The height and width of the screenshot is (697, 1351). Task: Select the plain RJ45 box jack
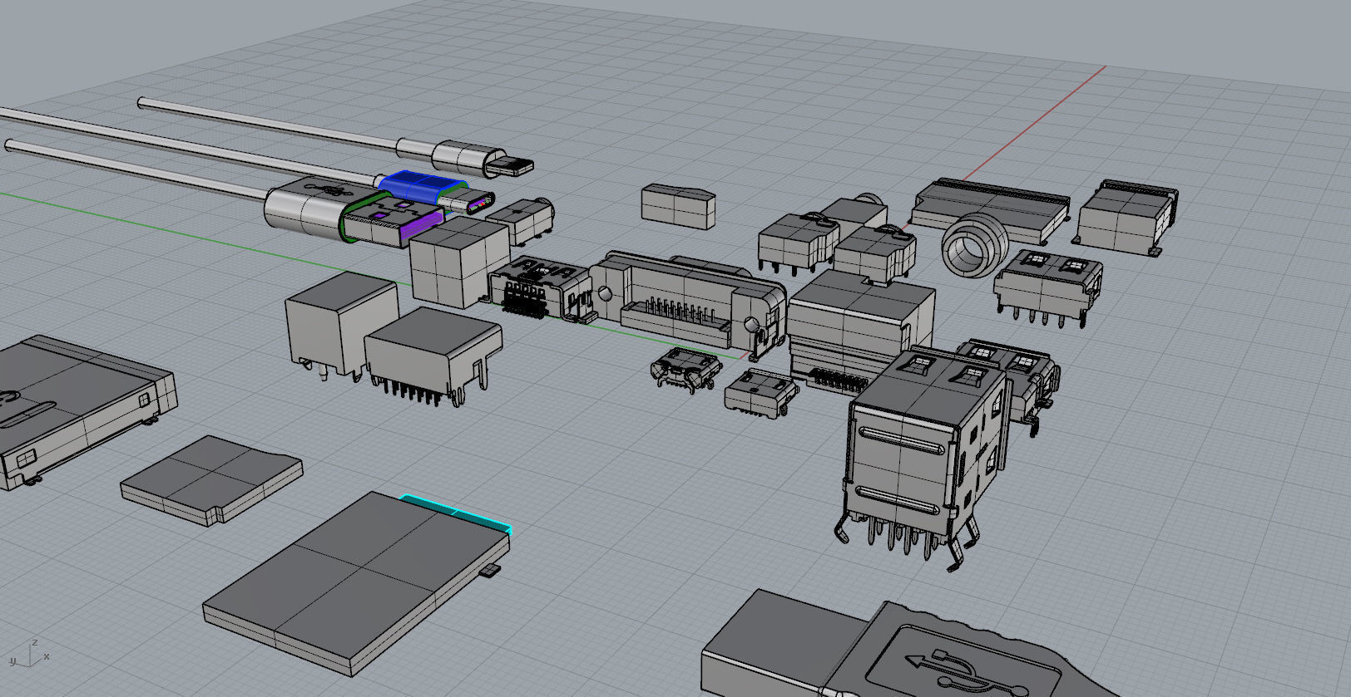point(339,324)
